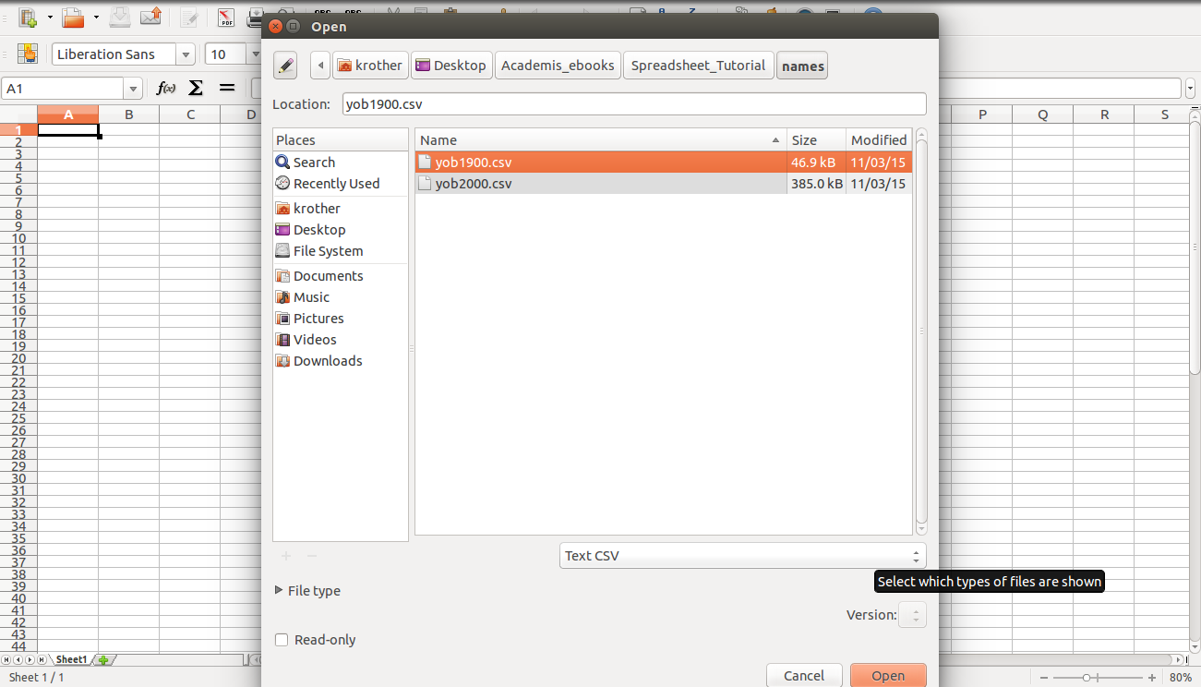Screen dimensions: 1201x687
Task: Click the Open folder toolbar icon
Action: [x=73, y=17]
